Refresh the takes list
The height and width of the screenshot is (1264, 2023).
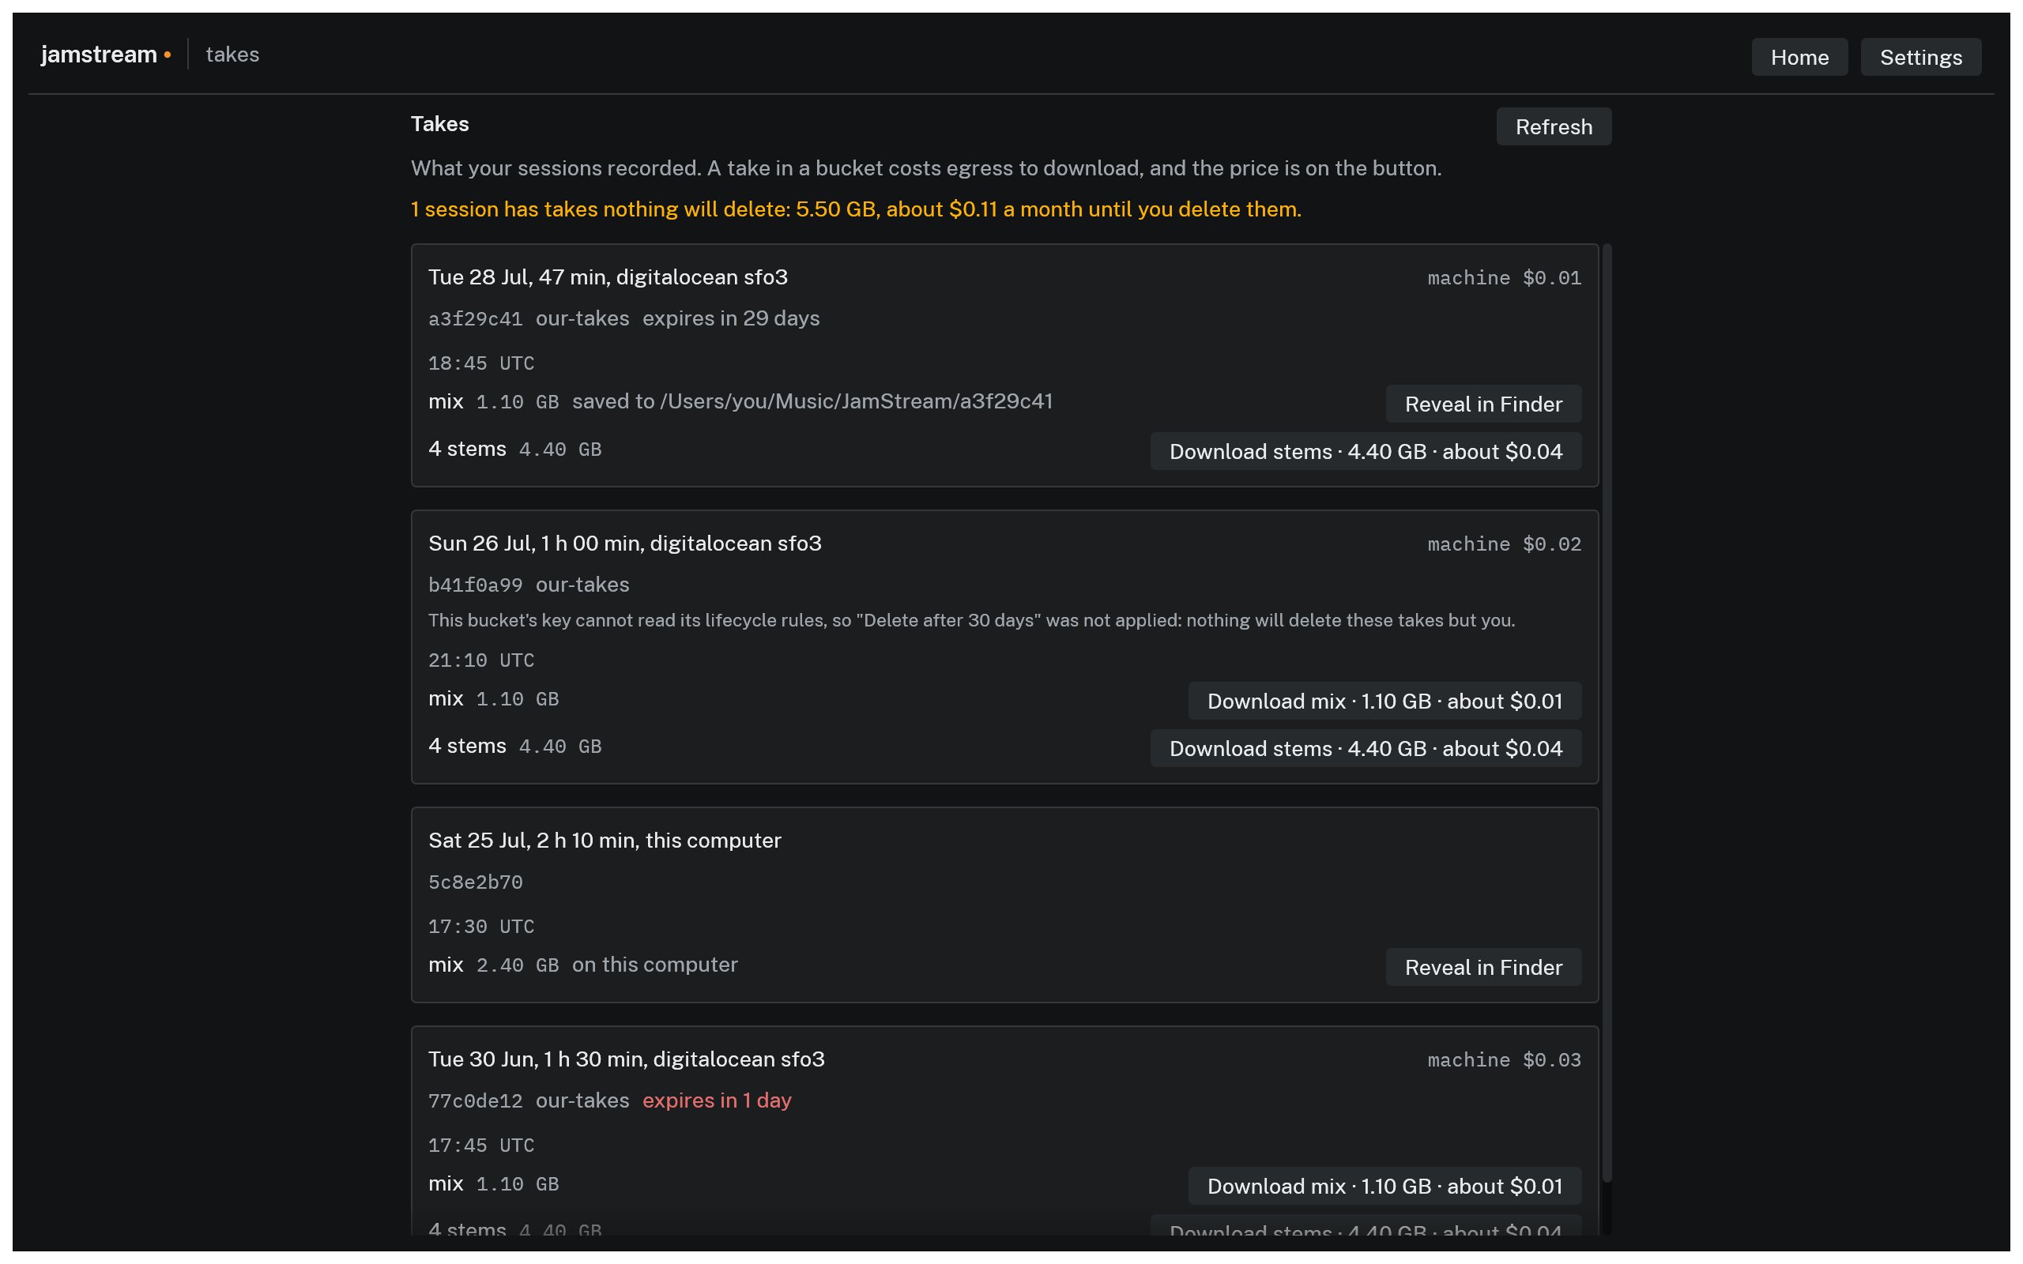pyautogui.click(x=1553, y=126)
